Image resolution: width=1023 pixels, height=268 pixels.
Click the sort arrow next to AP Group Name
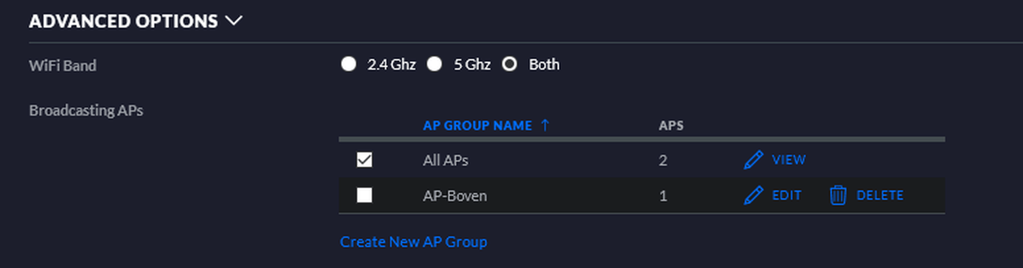click(545, 125)
